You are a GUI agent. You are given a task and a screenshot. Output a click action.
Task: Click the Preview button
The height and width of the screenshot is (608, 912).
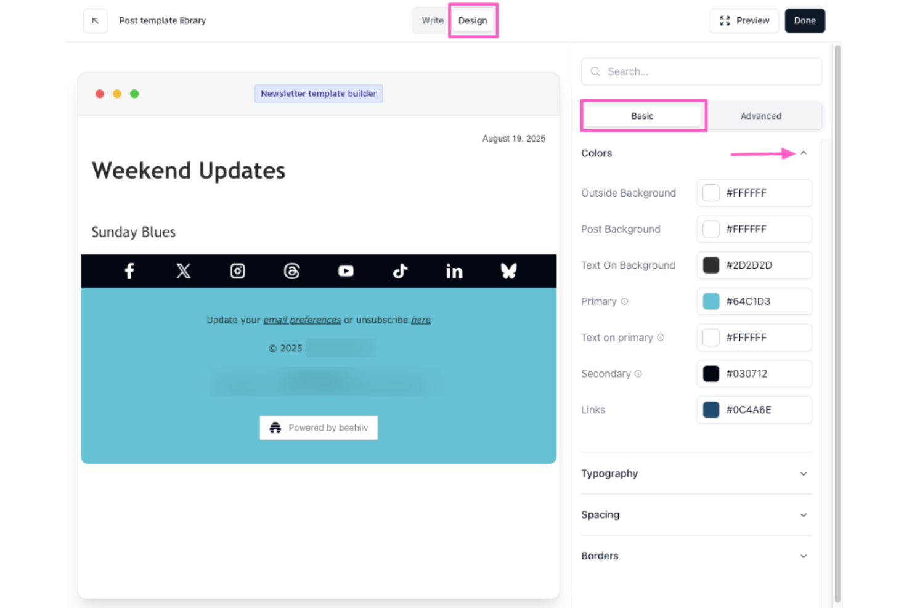(x=744, y=20)
